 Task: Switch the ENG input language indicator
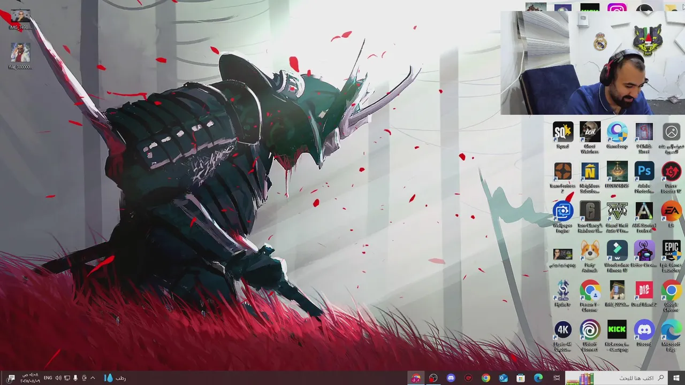point(48,378)
